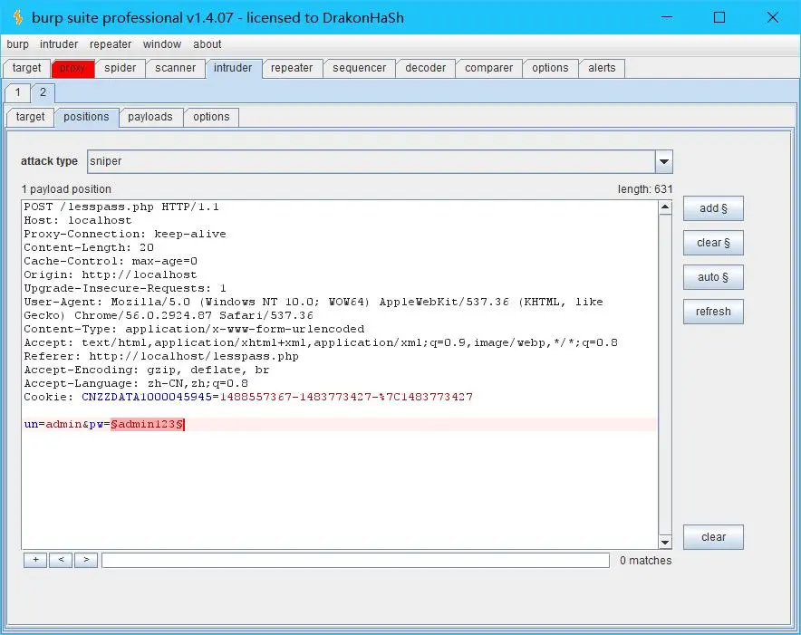801x635 pixels.
Task: Click the Cookie header line
Action: (248, 397)
